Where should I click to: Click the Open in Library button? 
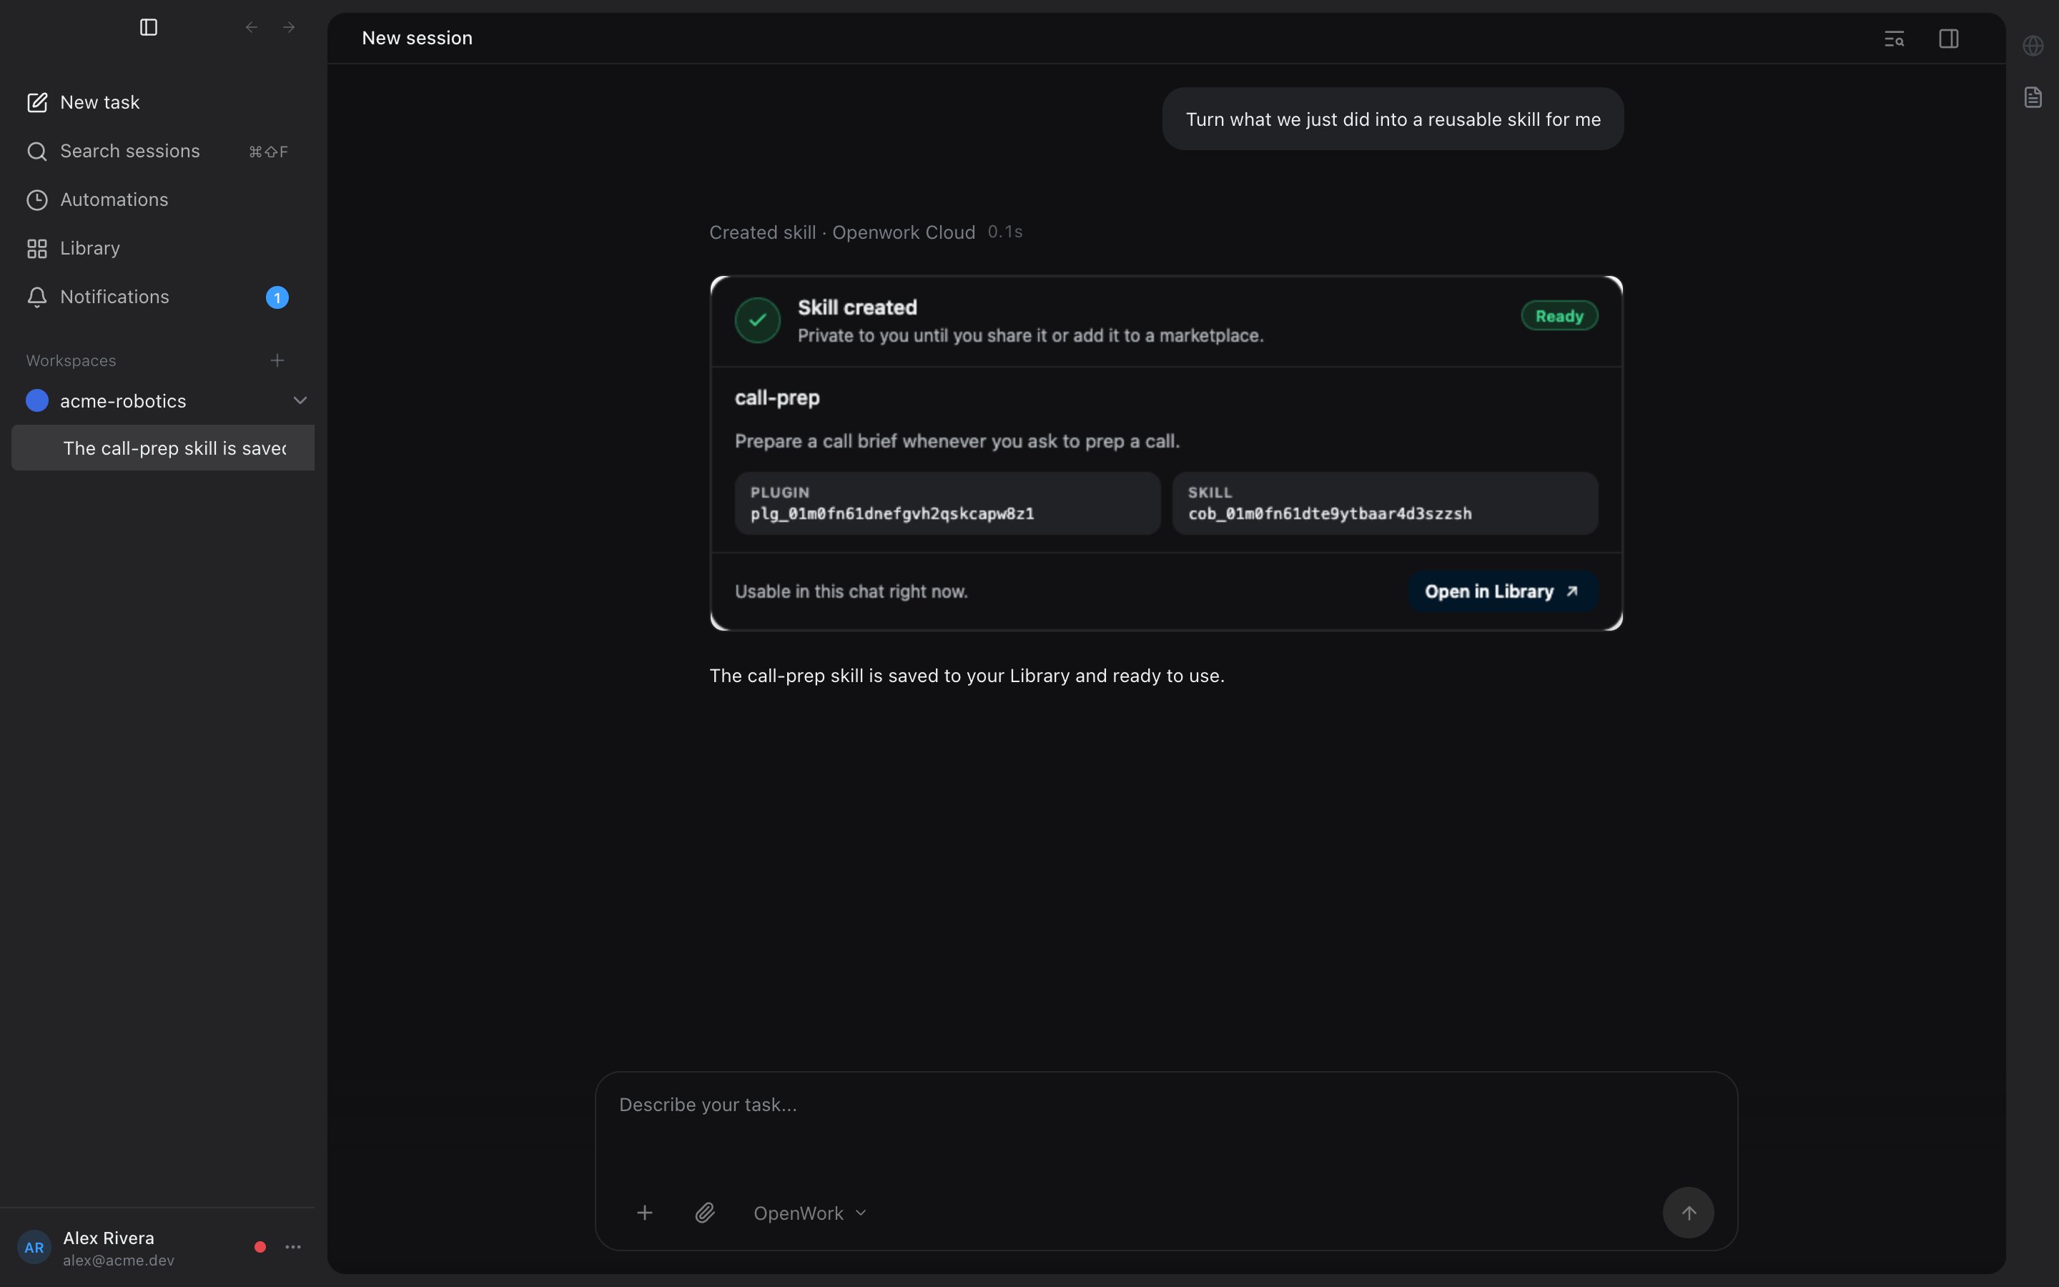click(x=1503, y=591)
